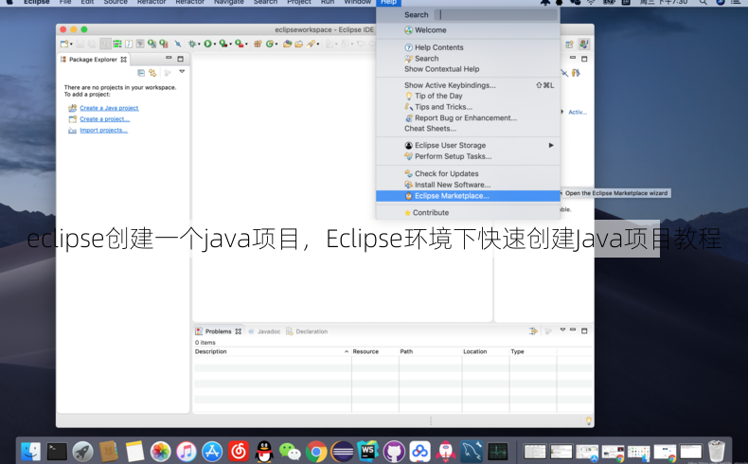Click the Debug bug icon in toolbar
Screen dimensions: 748x464
[x=192, y=44]
